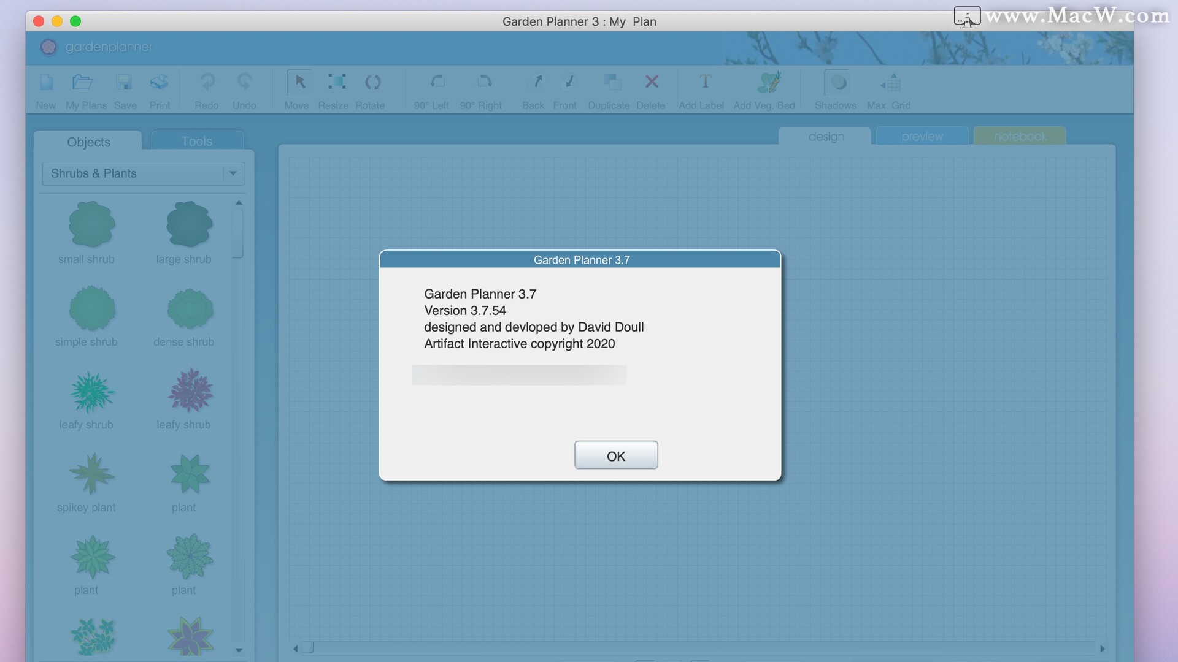
Task: Select the dense shrub thumbnail
Action: click(x=190, y=310)
